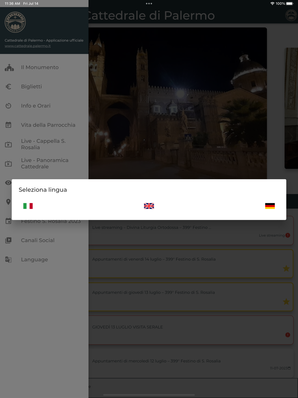The width and height of the screenshot is (298, 398).
Task: Open Biglietti menu item
Action: [44, 87]
